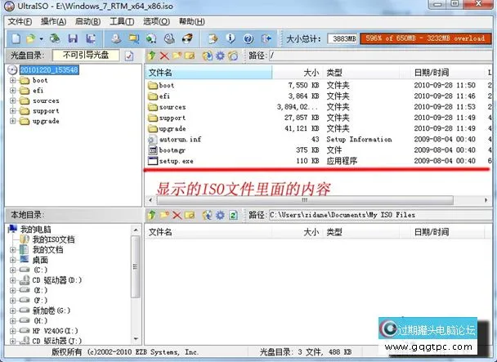Click the Save As toolbar icon

(91, 38)
